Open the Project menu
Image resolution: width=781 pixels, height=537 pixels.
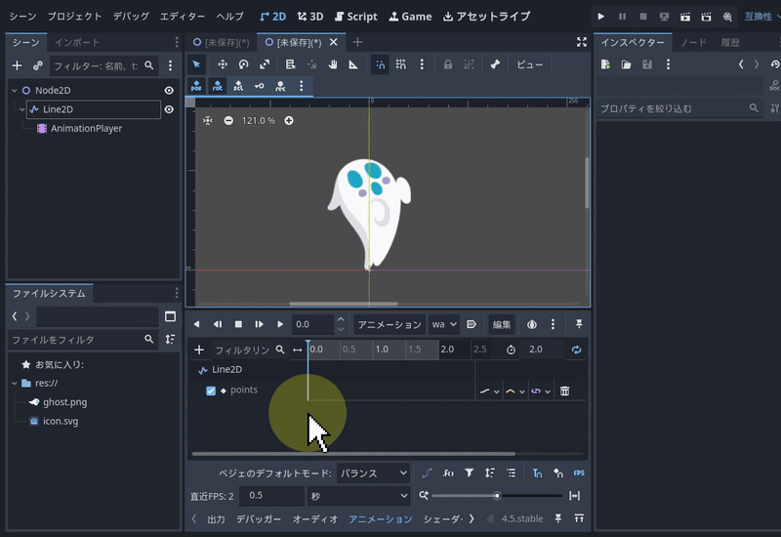(74, 17)
